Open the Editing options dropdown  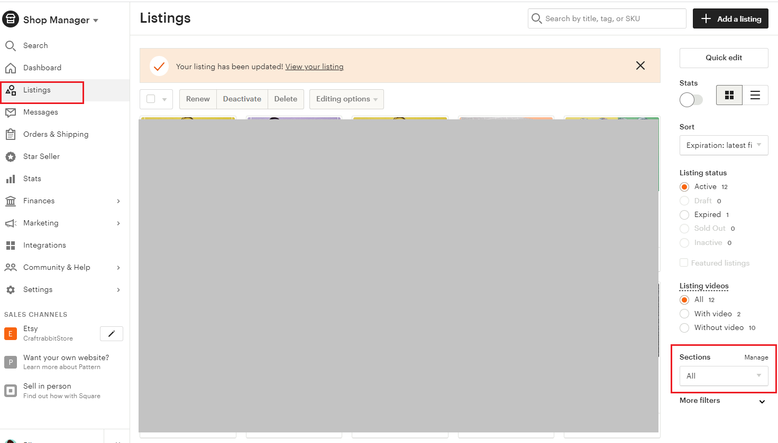click(x=346, y=99)
